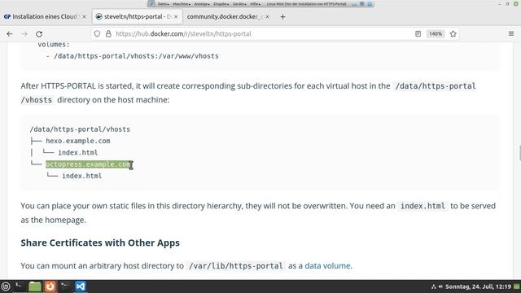Reset the 140% zoom badge

(436, 34)
